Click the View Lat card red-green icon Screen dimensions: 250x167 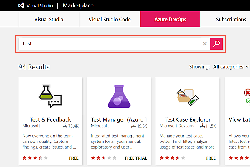[x=247, y=96]
